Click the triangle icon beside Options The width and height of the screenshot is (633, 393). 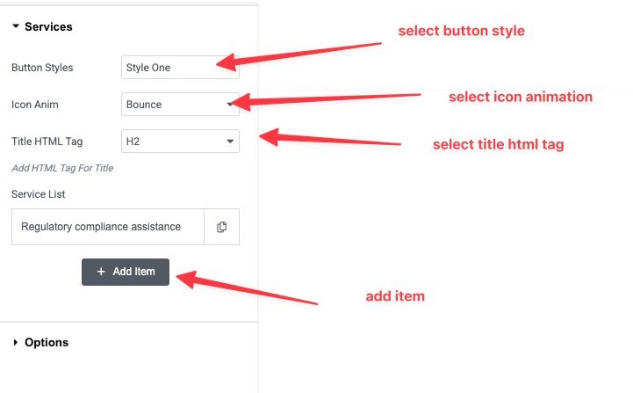click(16, 343)
